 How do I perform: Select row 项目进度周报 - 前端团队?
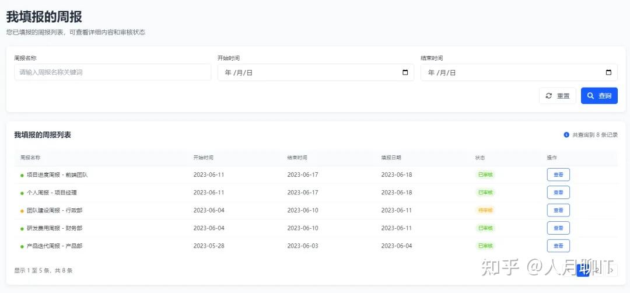pos(316,175)
